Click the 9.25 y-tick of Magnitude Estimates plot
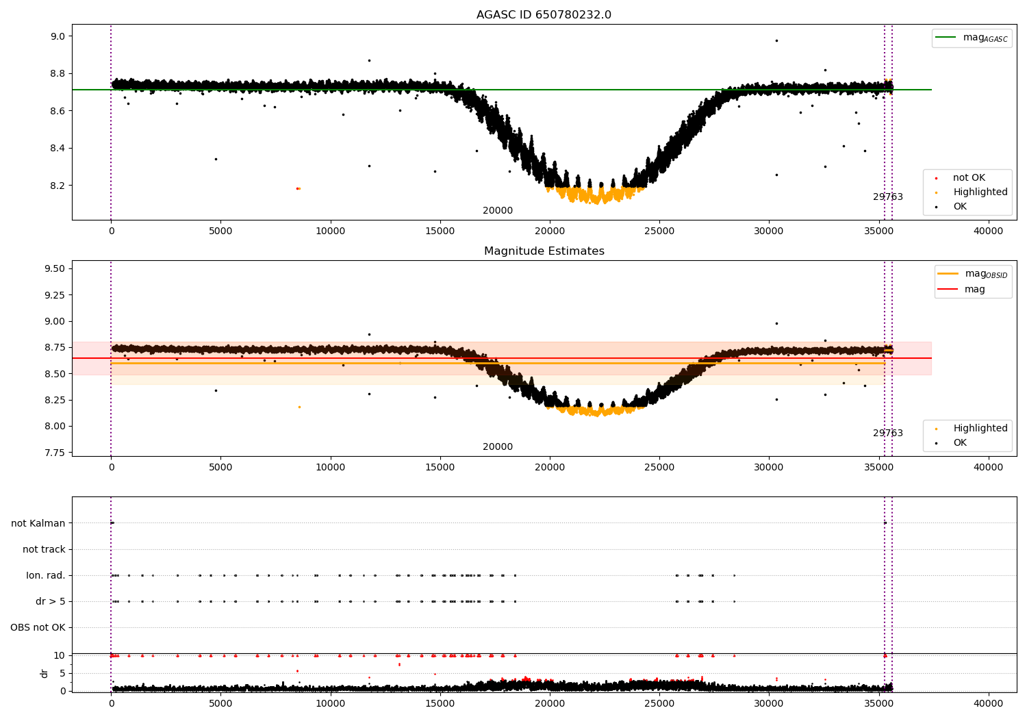 [55, 295]
